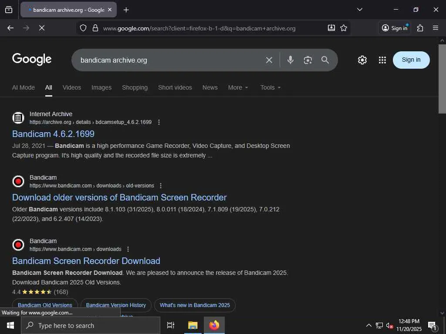Open options for old-versions result
The image size is (446, 334).
click(x=161, y=185)
